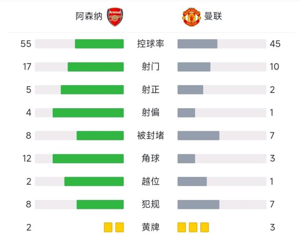The width and height of the screenshot is (301, 241).
Task: Open the 曼联 team name
Action: (213, 17)
